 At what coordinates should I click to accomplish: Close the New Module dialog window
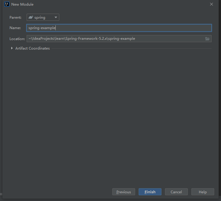pyautogui.click(x=212, y=4)
